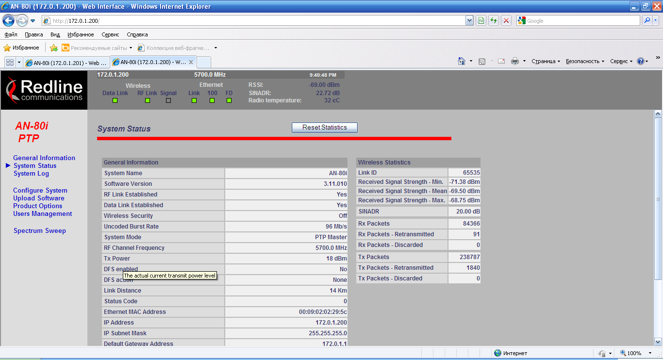The height and width of the screenshot is (360, 663).
Task: Open the General Information page link
Action: click(44, 158)
